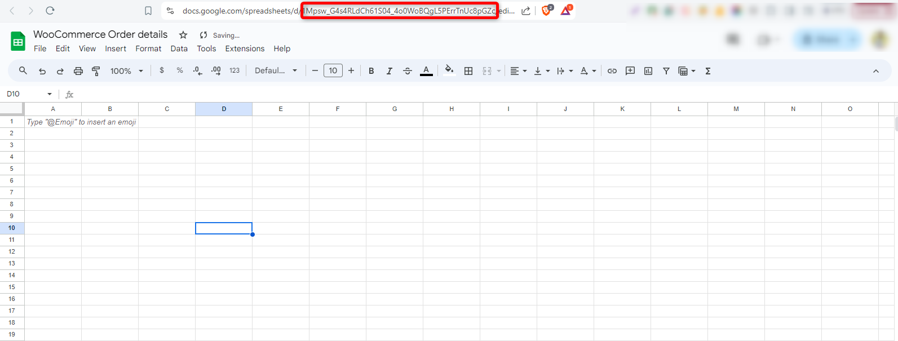
Task: Format as percent
Action: [180, 70]
